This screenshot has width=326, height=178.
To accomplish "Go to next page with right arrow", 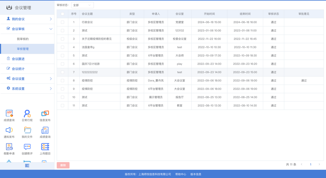I will pyautogui.click(x=319, y=164).
